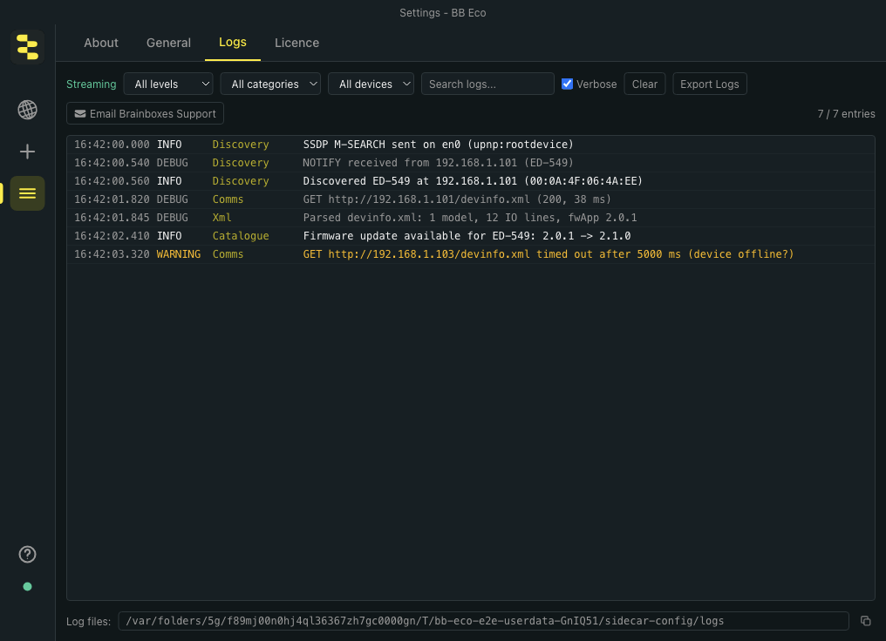
Task: Select the Firmware update available log entry
Action: point(470,236)
